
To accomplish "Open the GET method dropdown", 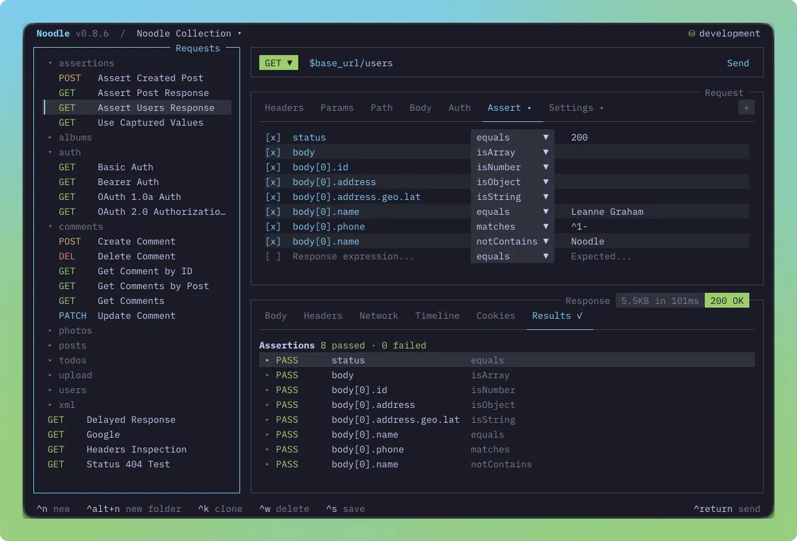I will (278, 63).
